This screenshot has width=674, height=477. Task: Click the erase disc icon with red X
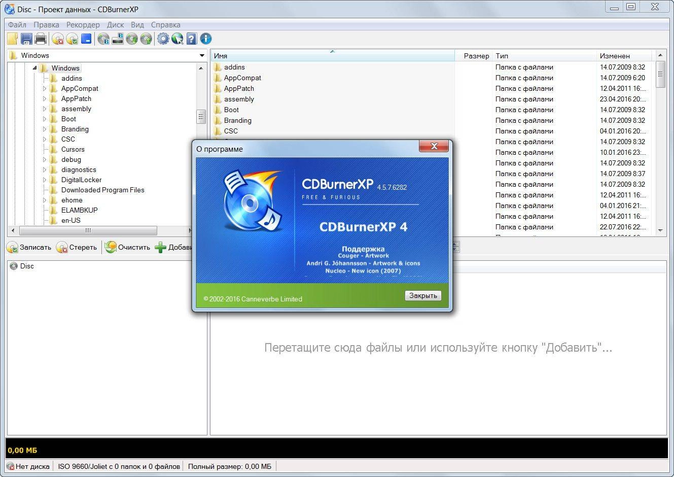pyautogui.click(x=58, y=39)
